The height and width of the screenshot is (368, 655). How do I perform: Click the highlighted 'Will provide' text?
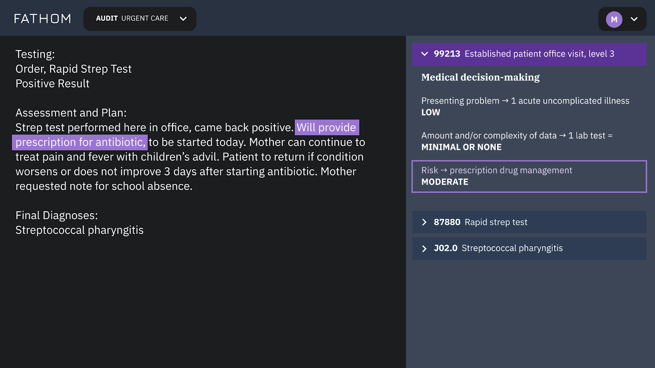click(327, 127)
